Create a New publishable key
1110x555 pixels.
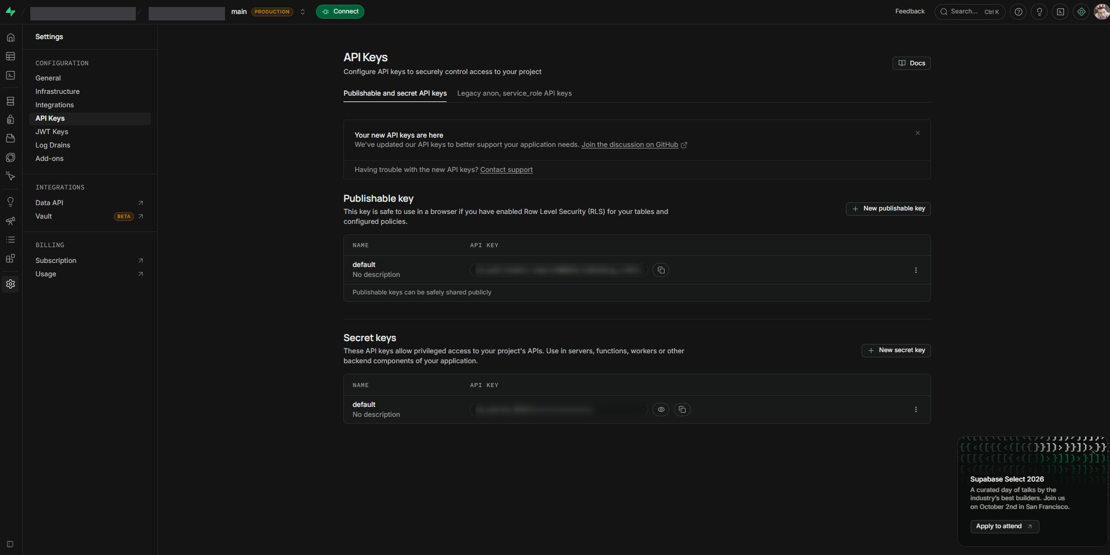coord(888,209)
